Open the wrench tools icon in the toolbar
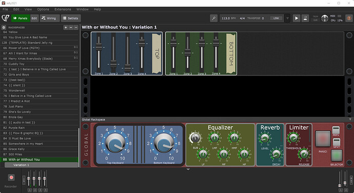The image size is (354, 193). tap(213, 18)
